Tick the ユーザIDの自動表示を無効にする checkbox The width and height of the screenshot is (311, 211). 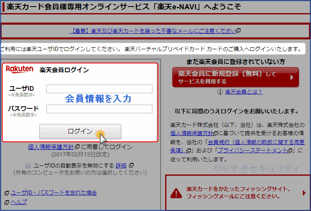click(x=28, y=166)
